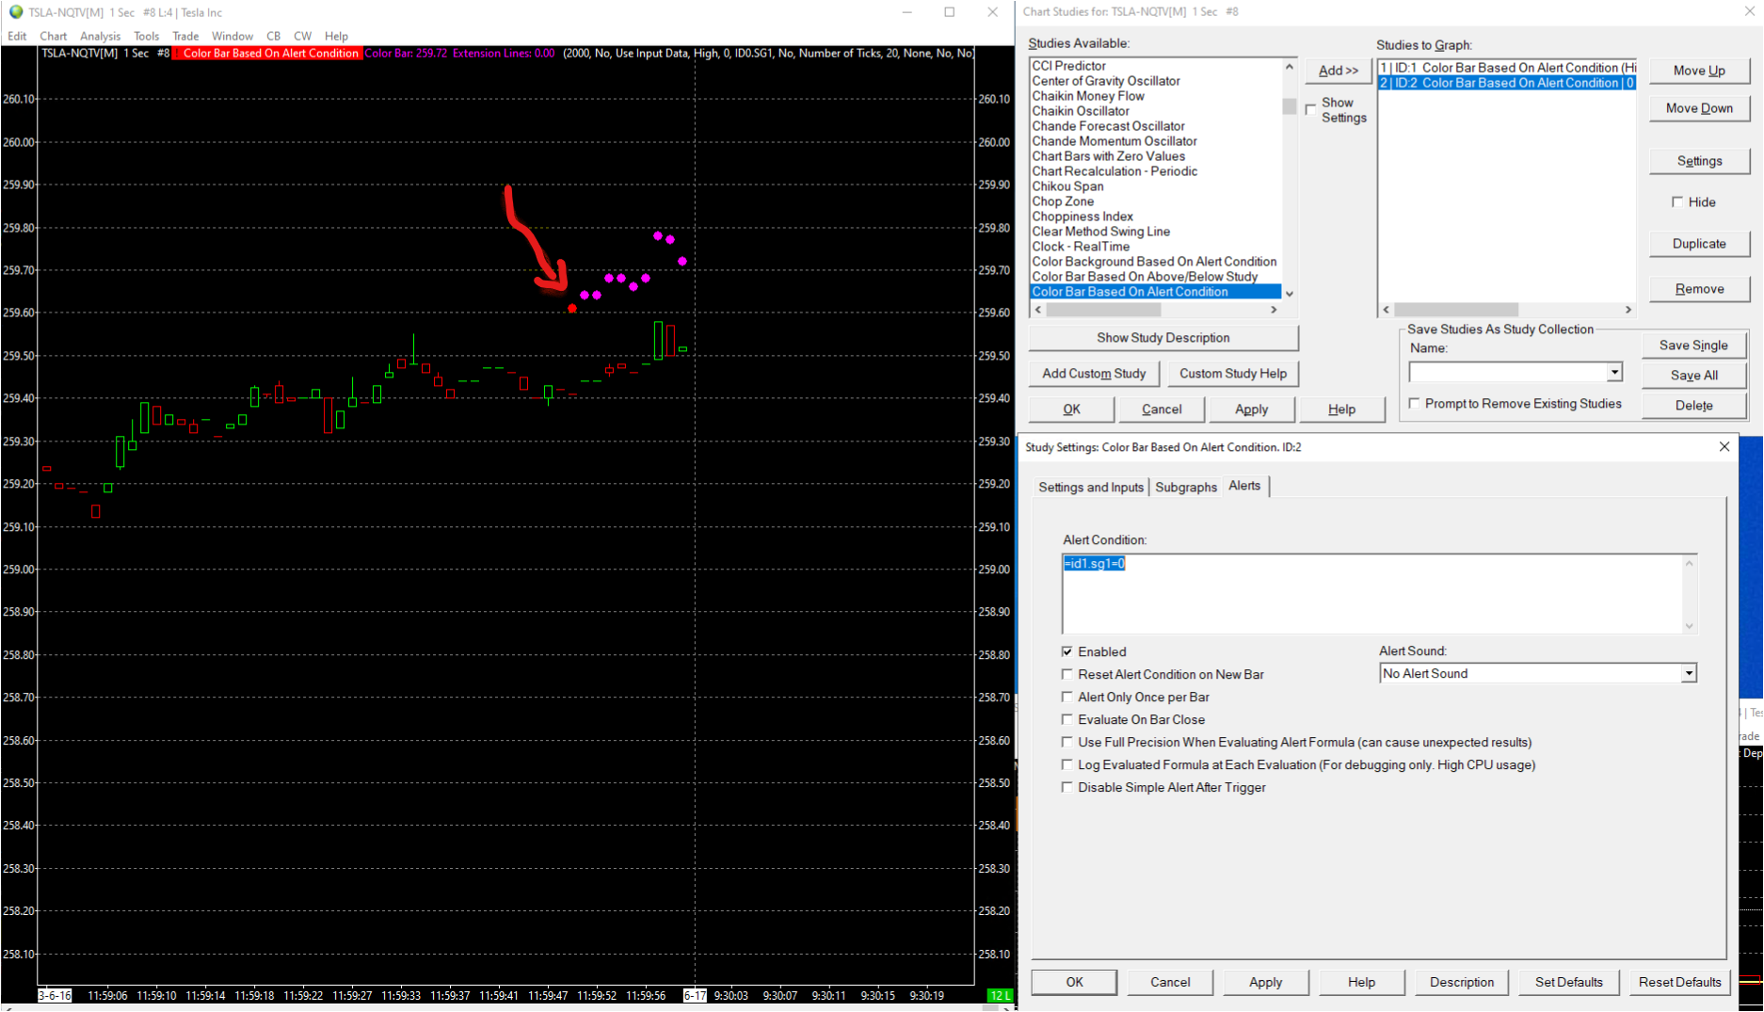This screenshot has height=1012, width=1764.
Task: Click Add >> to add the study
Action: [1338, 71]
